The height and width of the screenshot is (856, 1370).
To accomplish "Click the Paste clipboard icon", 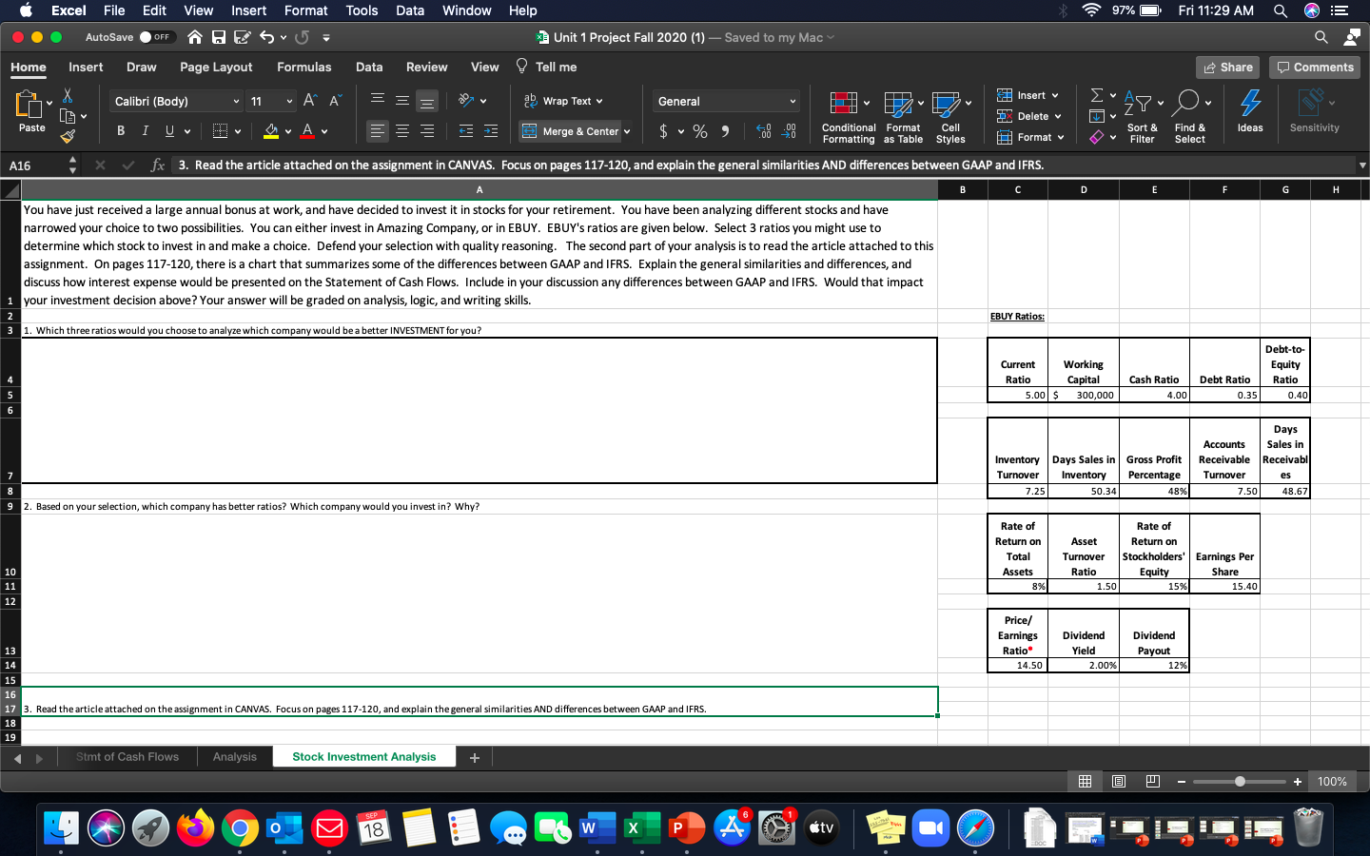I will pos(29,105).
